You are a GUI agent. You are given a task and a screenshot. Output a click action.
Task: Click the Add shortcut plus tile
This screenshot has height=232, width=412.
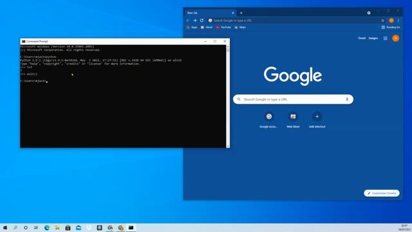pyautogui.click(x=317, y=120)
